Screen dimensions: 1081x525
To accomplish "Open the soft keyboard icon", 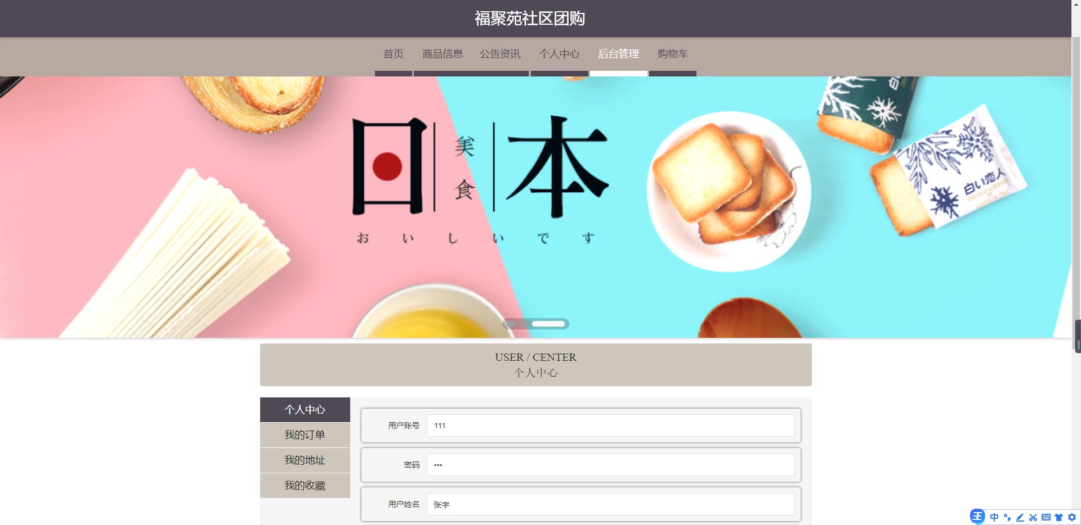I will tap(1046, 517).
